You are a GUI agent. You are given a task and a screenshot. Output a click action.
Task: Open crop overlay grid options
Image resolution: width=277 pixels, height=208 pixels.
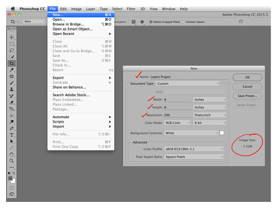[134, 22]
